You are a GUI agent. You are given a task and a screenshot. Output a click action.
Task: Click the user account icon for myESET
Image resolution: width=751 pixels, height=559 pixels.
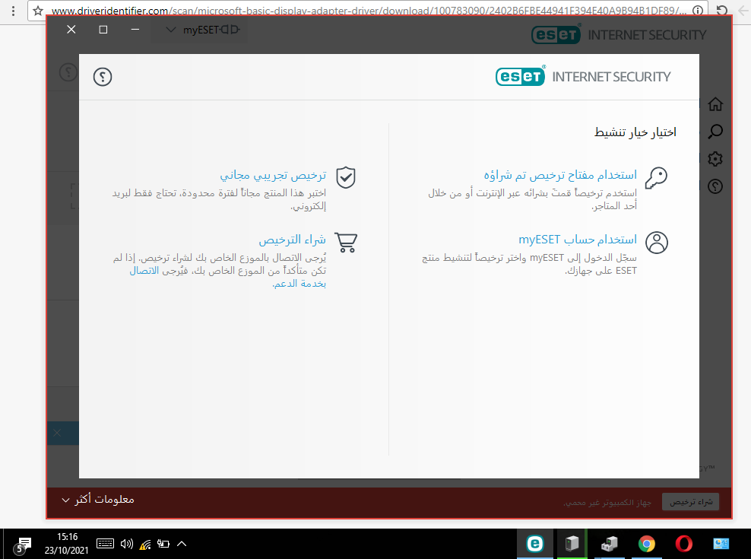[657, 242]
